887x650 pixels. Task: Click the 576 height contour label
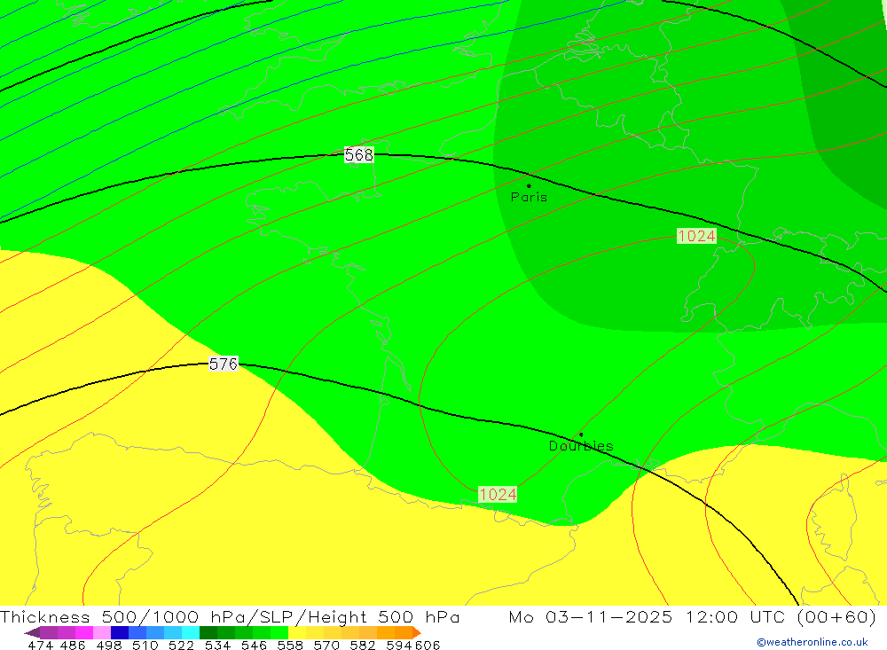click(224, 364)
